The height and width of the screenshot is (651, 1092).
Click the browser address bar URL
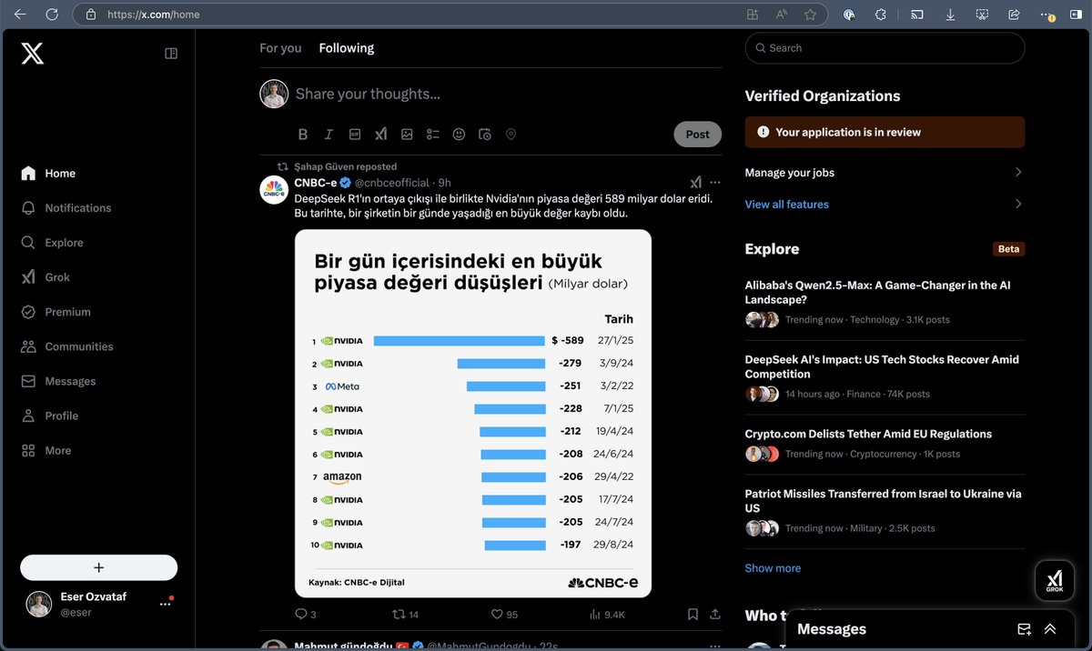pos(154,15)
